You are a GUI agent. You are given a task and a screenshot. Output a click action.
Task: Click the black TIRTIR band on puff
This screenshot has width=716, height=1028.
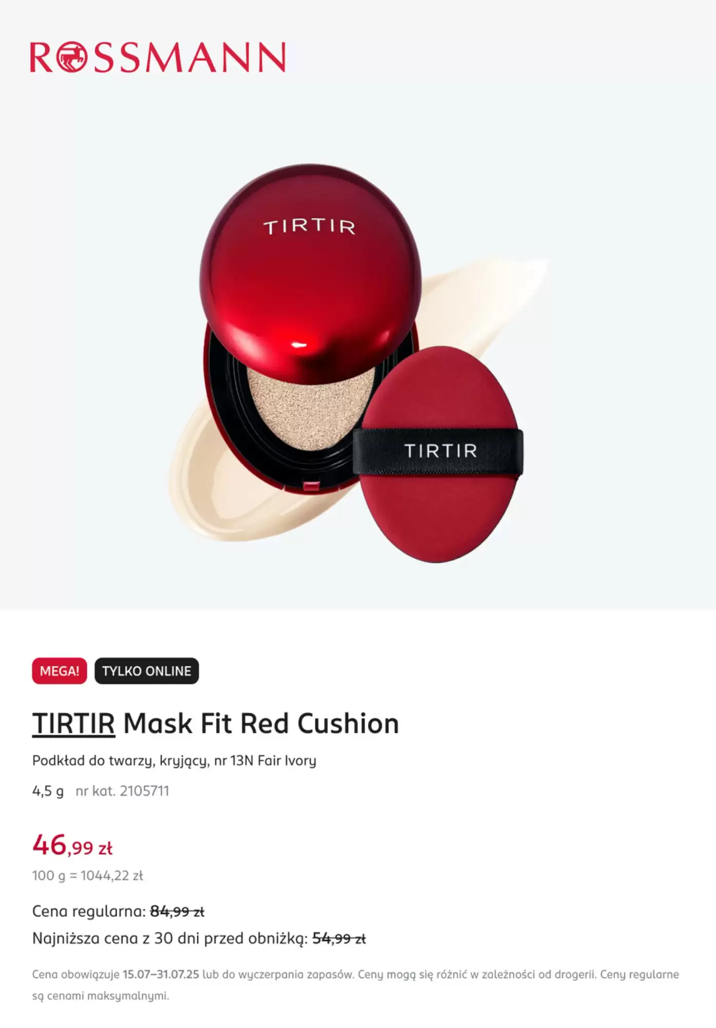[438, 451]
